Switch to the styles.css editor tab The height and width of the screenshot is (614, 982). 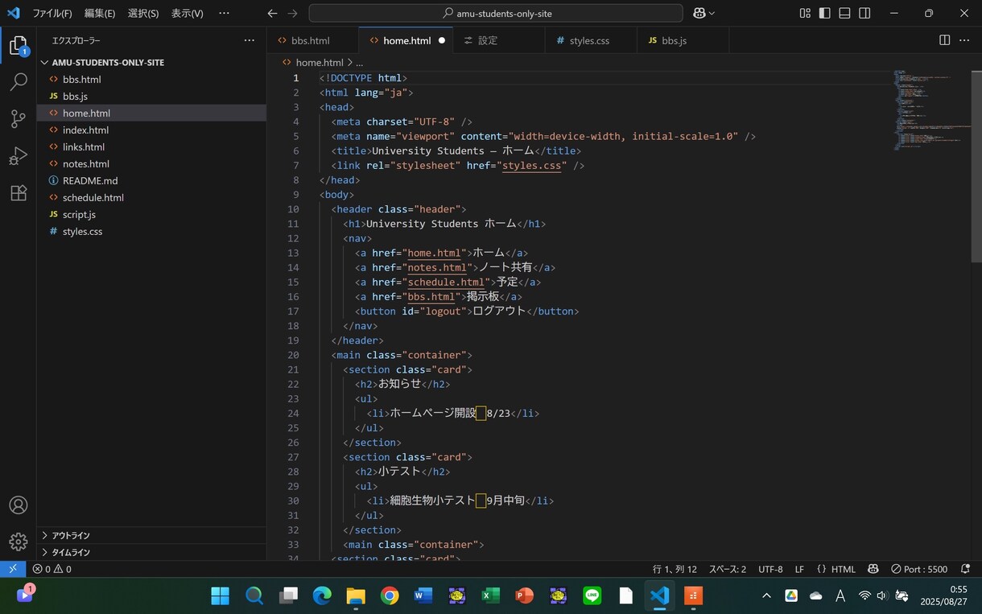tap(590, 40)
